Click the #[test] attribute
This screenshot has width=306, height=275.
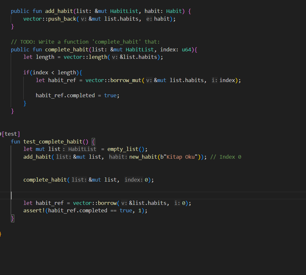(9, 133)
